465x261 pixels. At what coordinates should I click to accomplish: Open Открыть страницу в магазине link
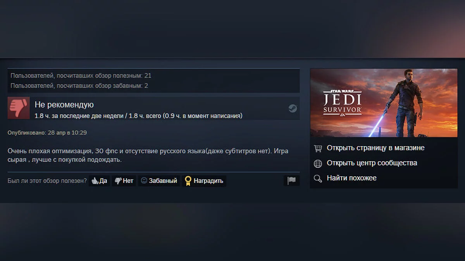coord(375,148)
